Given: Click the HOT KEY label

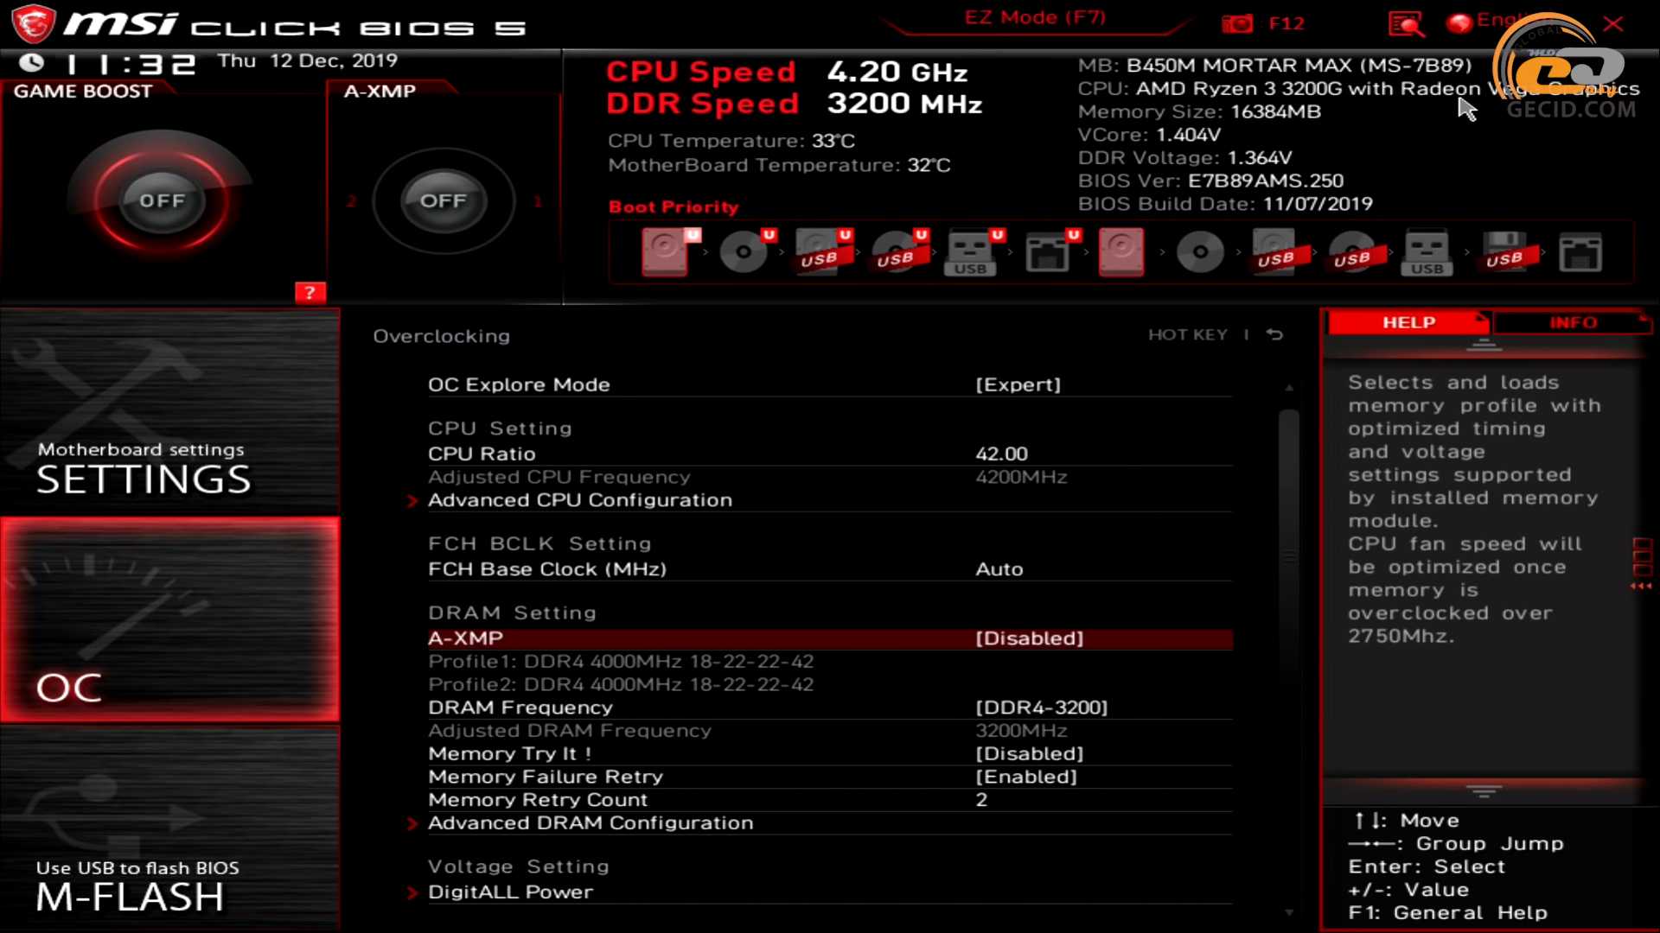Looking at the screenshot, I should [1187, 334].
